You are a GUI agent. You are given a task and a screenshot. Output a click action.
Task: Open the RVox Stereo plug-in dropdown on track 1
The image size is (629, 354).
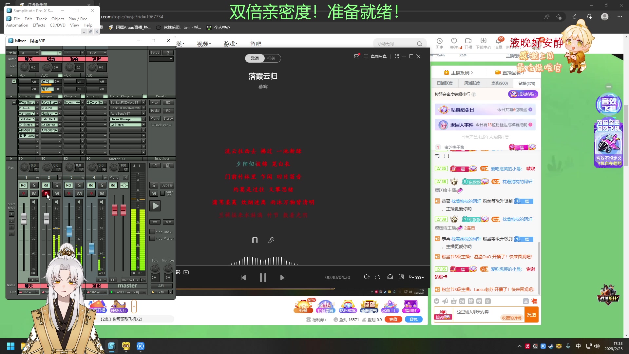coord(37,102)
